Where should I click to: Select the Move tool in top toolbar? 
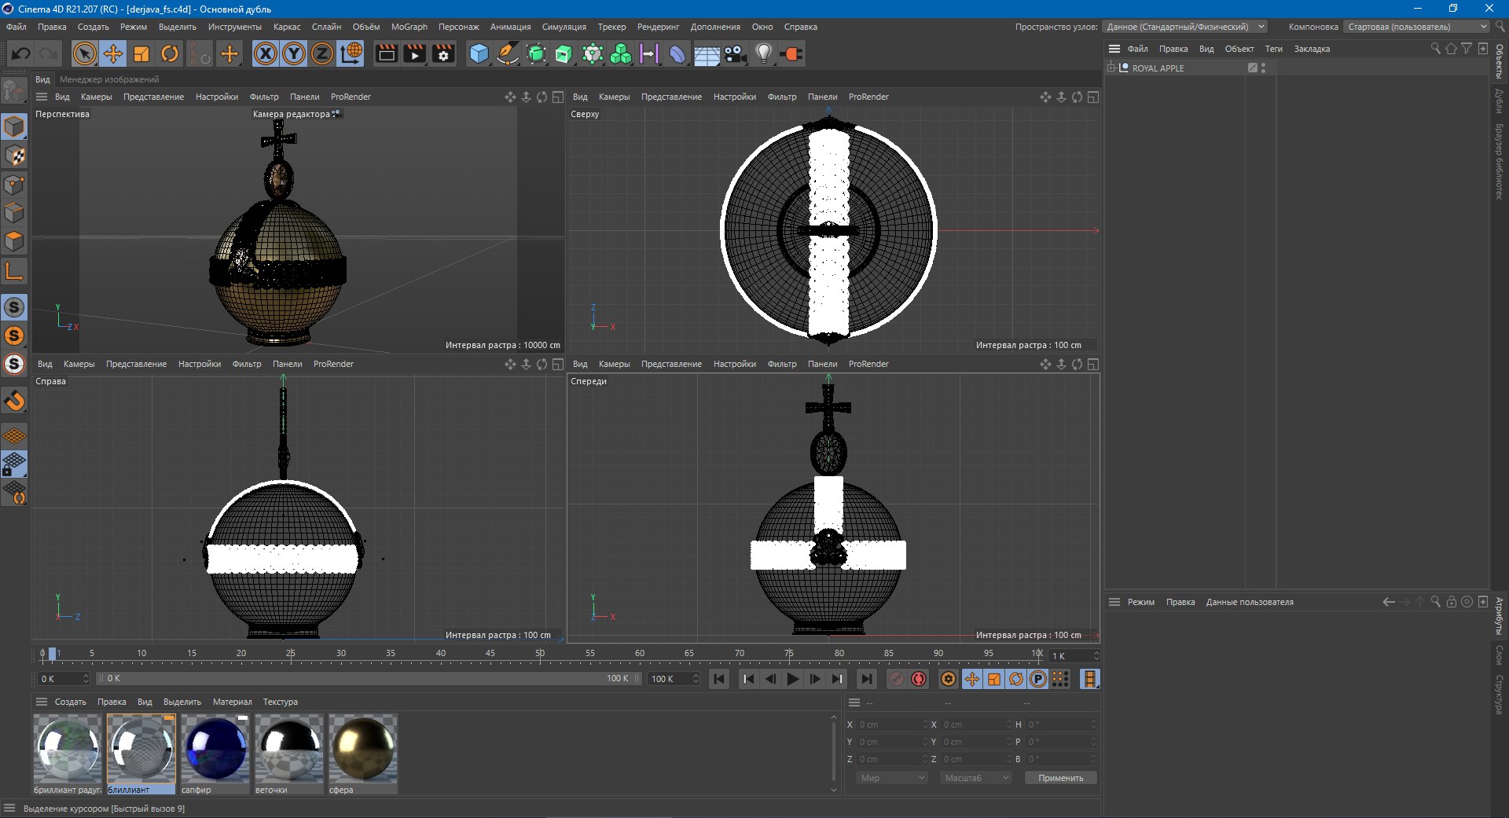point(113,53)
